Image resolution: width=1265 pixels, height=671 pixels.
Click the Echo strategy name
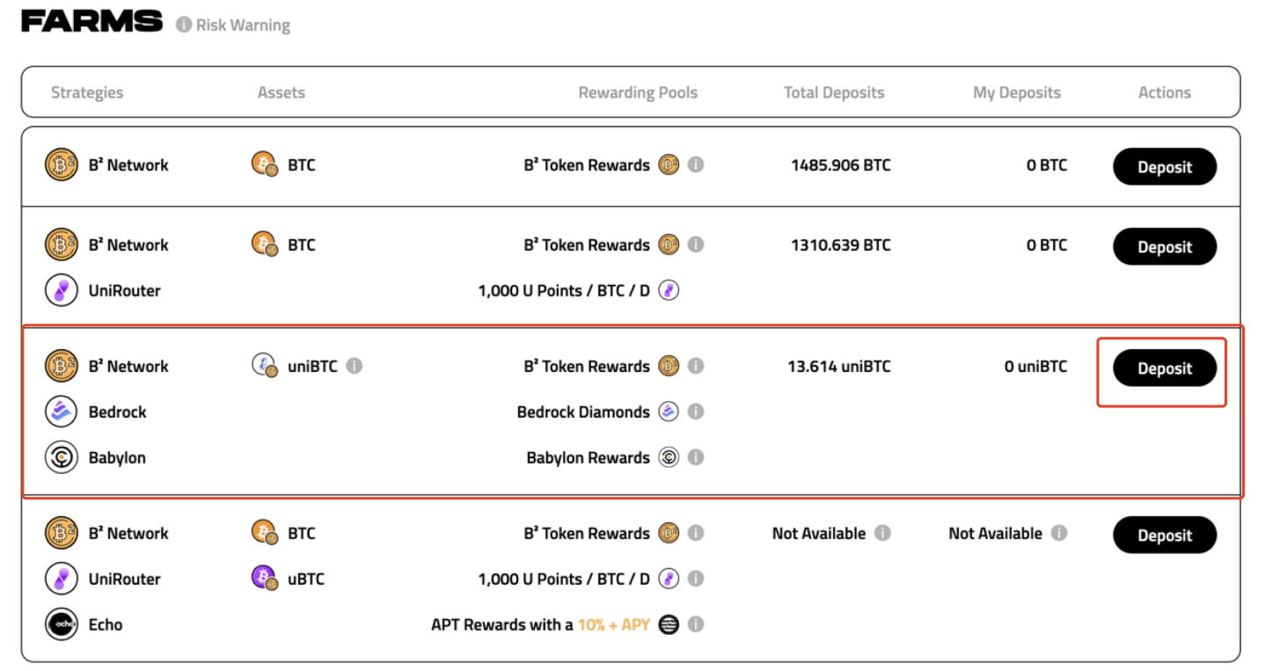click(x=106, y=624)
